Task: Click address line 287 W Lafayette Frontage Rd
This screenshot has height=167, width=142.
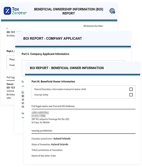Action: coord(51,119)
